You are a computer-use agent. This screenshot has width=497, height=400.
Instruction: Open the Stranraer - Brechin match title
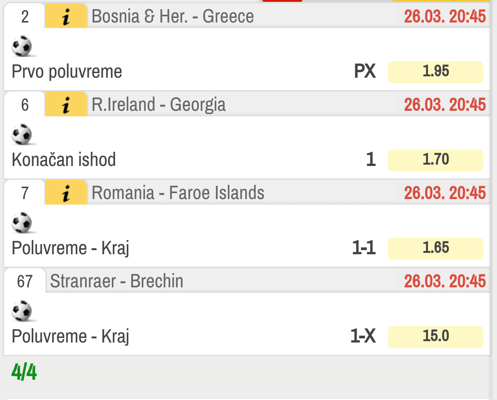pyautogui.click(x=116, y=281)
